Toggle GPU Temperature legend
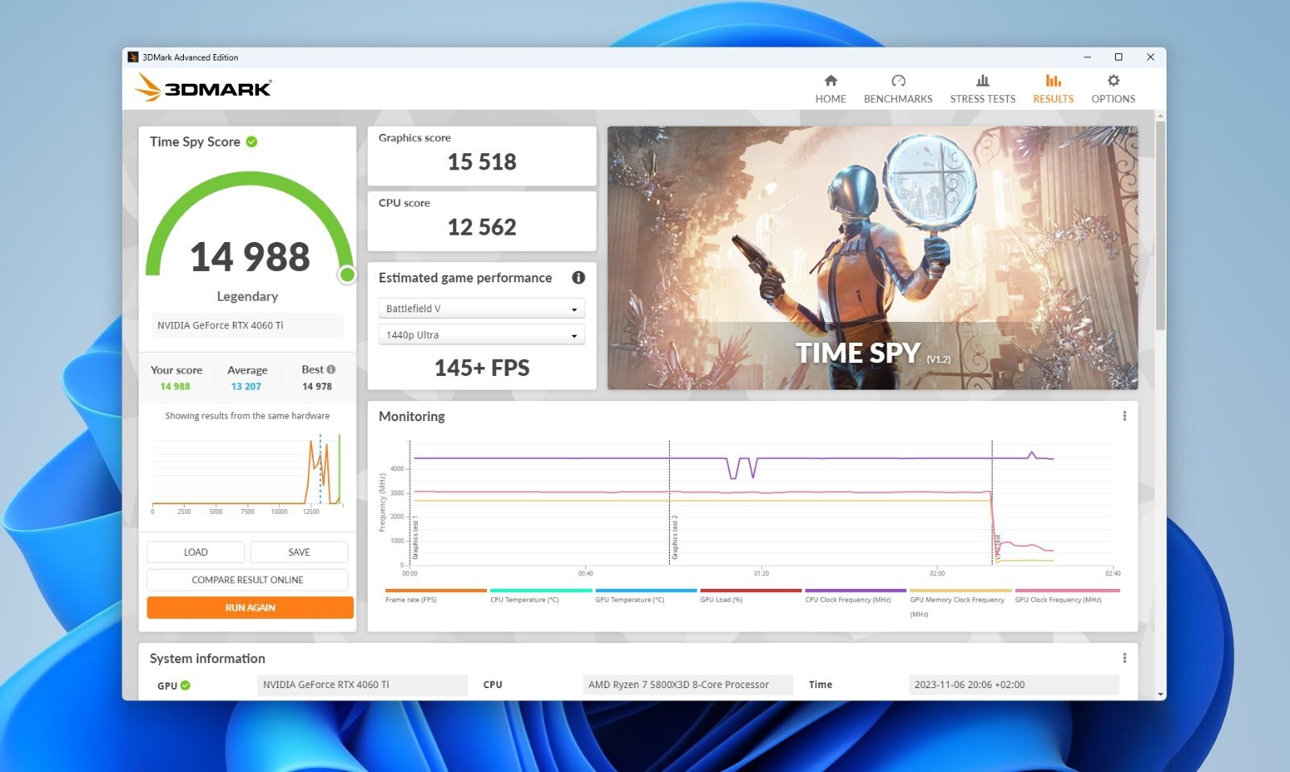 (x=645, y=596)
